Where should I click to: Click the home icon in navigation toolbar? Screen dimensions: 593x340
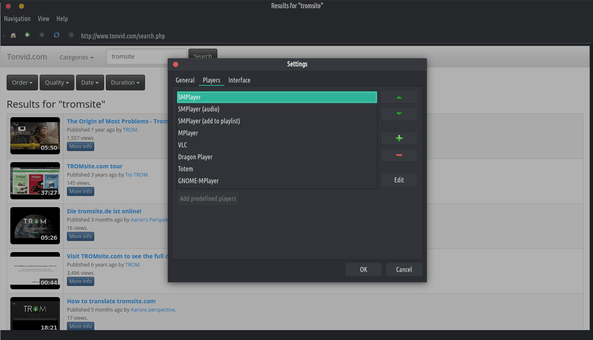13,35
